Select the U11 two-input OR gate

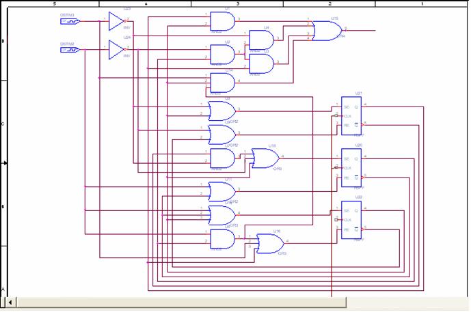(222, 191)
